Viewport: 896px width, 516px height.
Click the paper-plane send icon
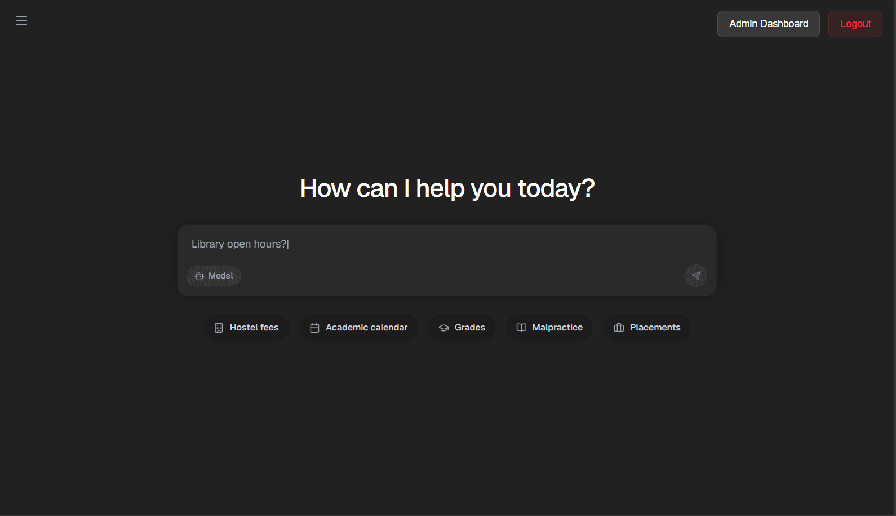[x=696, y=276]
